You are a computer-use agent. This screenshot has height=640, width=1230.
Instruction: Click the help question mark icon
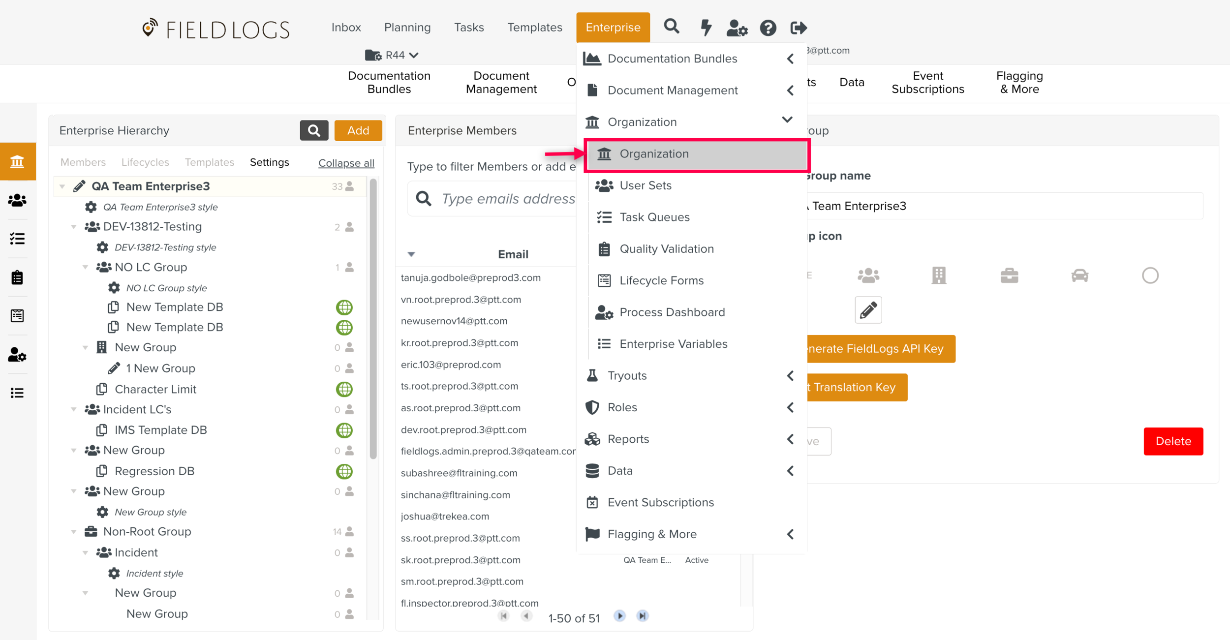768,28
